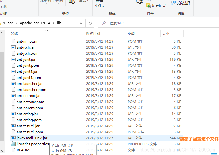
Task: Click the file name ant-netrexx.pom
Action: (30, 102)
